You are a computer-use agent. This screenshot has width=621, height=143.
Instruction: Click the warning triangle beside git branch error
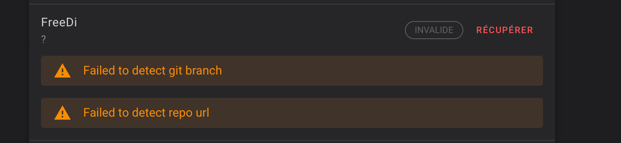[62, 71]
